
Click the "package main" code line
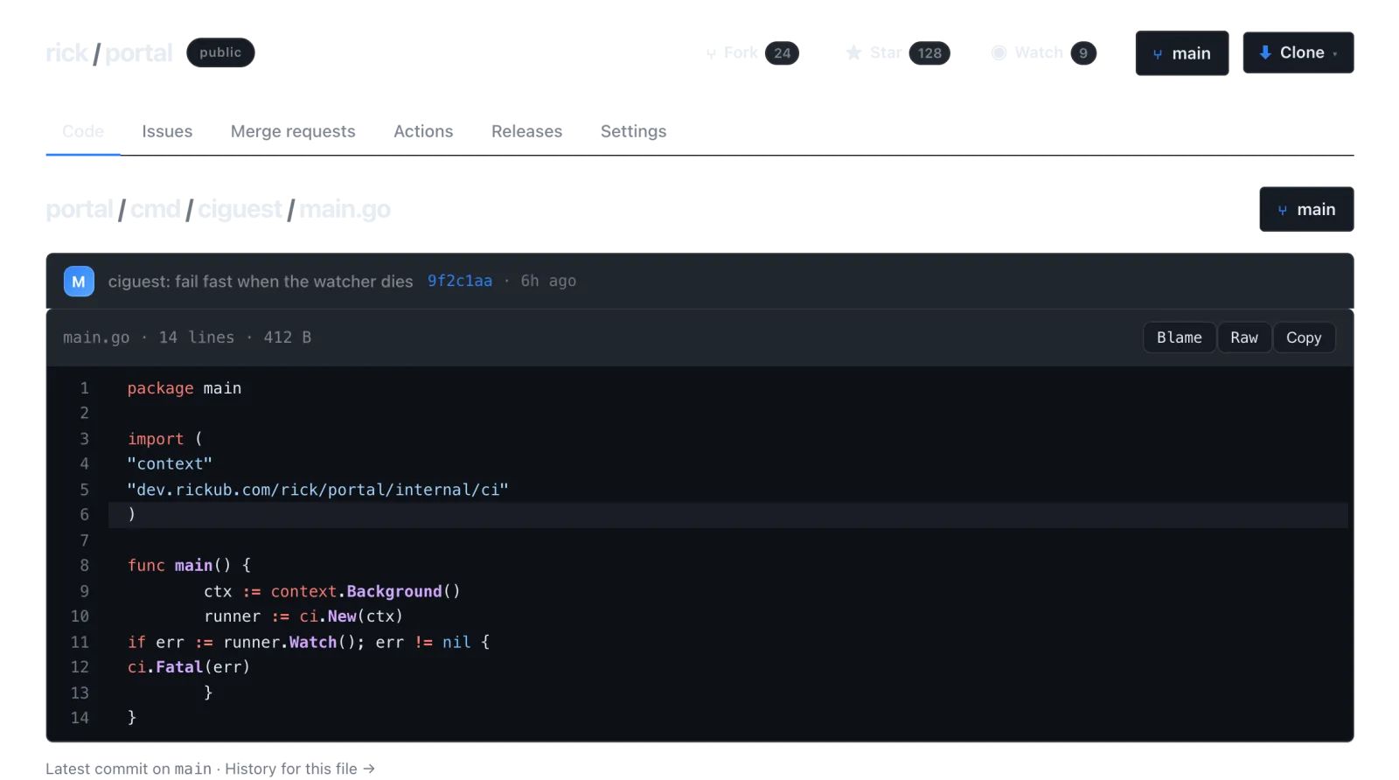184,388
